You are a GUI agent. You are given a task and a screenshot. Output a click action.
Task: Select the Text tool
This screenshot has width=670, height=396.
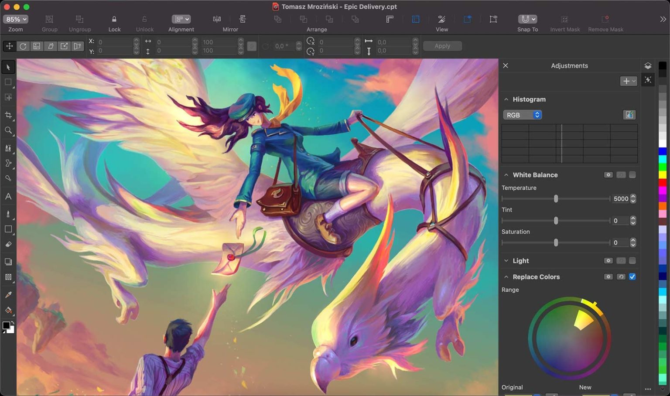(8, 196)
